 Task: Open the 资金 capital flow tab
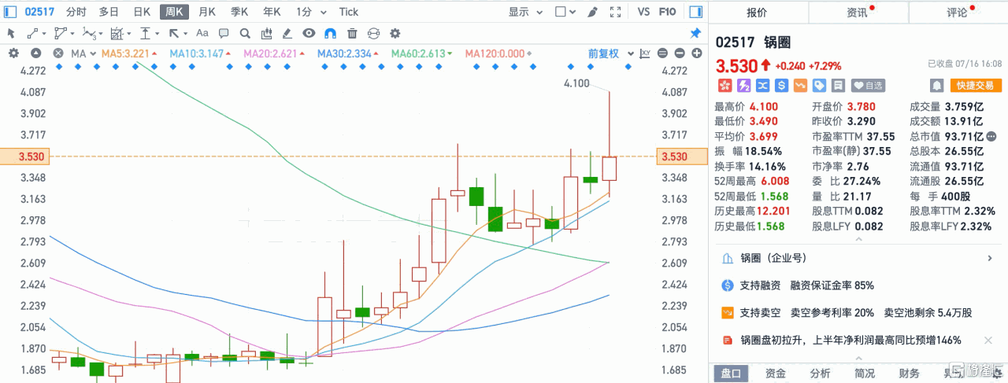point(775,374)
